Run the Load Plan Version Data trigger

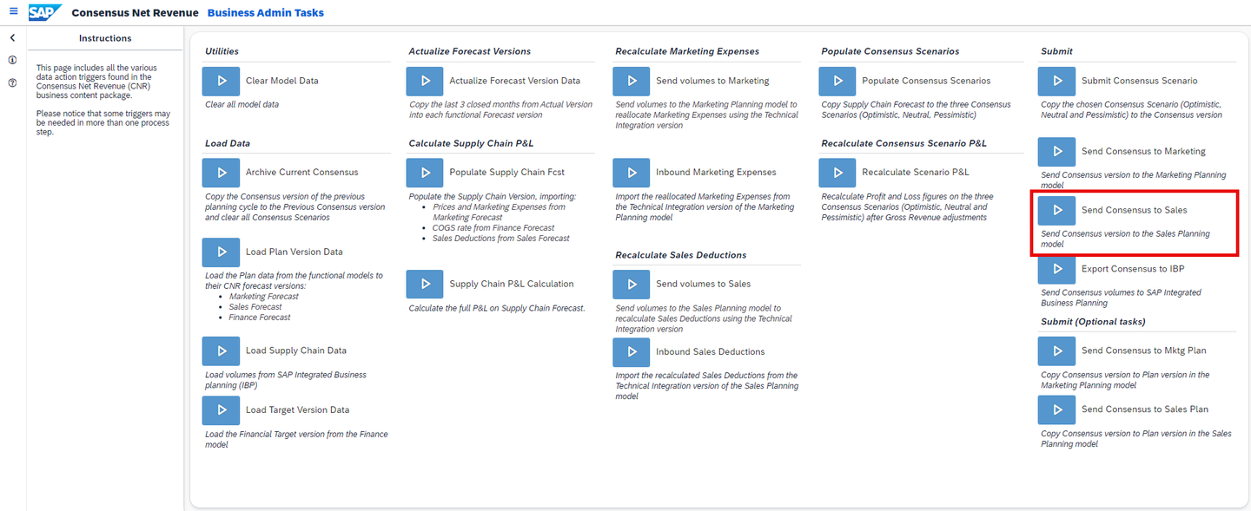coord(221,252)
